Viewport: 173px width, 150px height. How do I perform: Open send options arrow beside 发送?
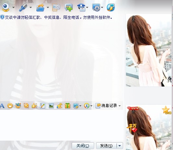point(119,146)
